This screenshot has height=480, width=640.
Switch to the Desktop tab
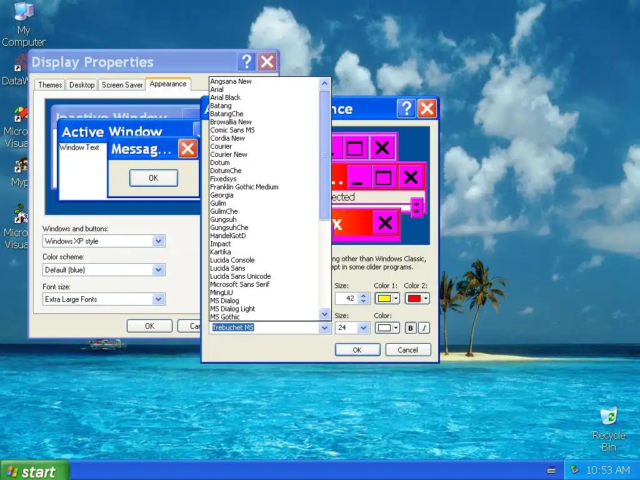click(82, 85)
